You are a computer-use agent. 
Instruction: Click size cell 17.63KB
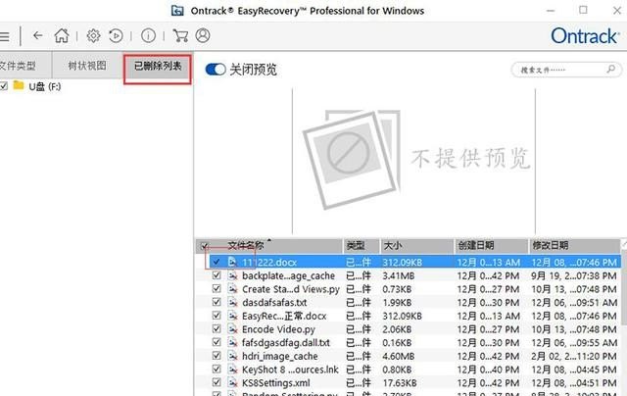click(400, 383)
